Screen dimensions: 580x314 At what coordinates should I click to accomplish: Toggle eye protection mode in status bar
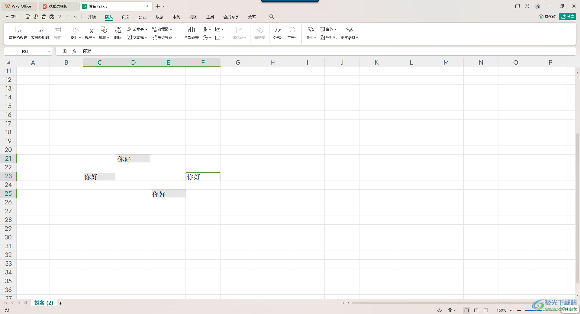coord(440,310)
